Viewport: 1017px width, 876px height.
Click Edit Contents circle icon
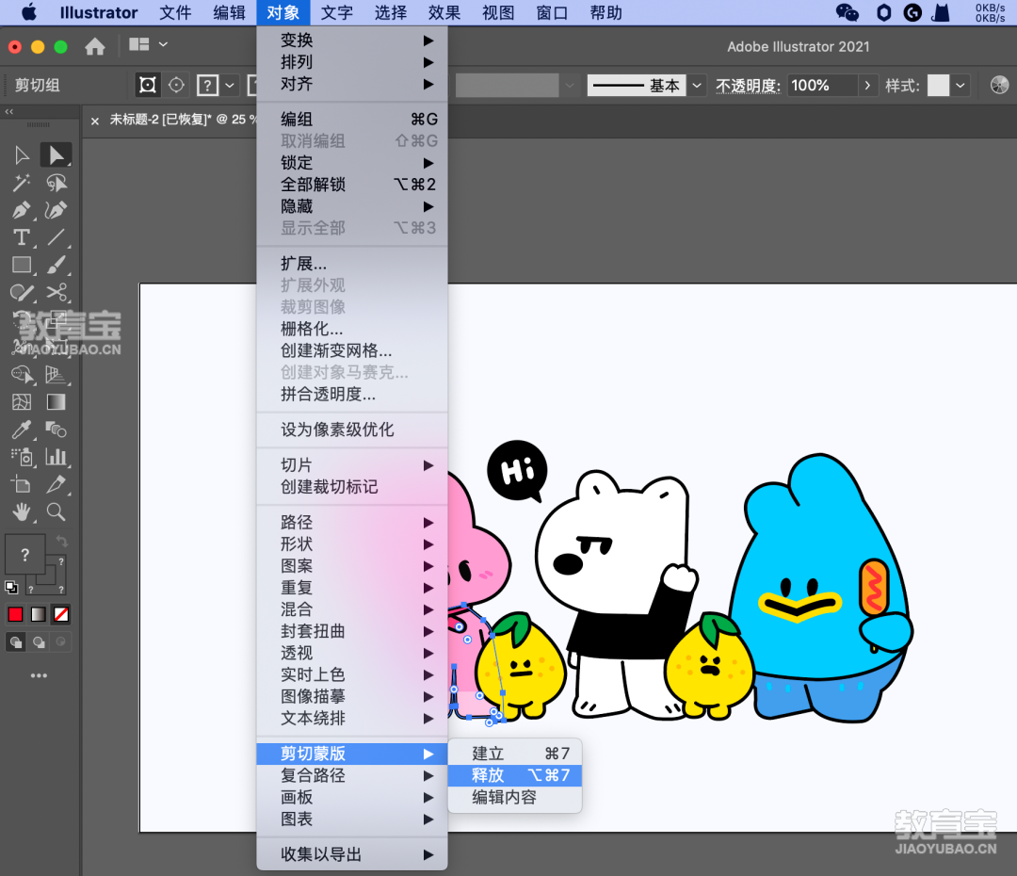[176, 85]
